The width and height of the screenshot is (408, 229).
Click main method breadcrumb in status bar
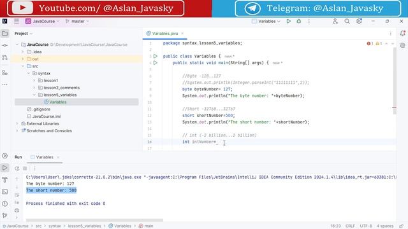click(x=146, y=226)
